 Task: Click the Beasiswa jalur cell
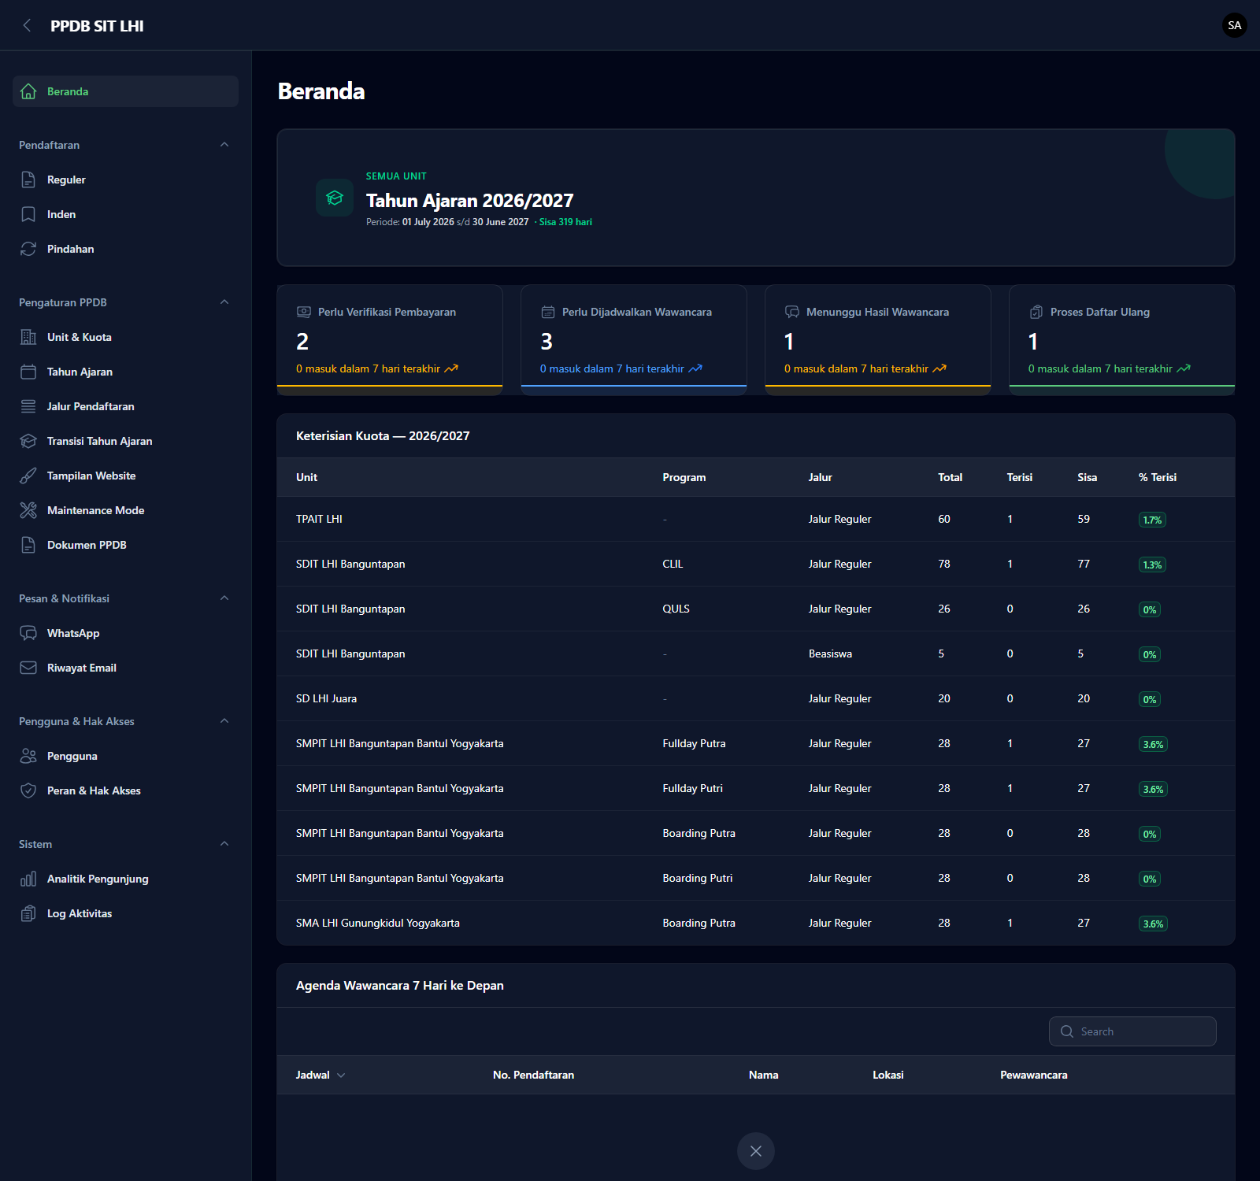(830, 653)
